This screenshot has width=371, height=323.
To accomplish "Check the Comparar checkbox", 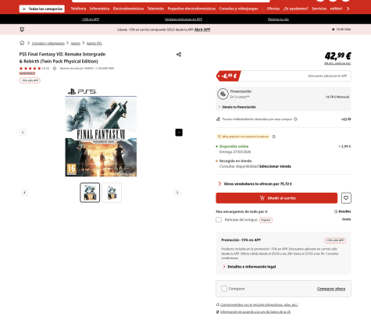I will coord(224,289).
